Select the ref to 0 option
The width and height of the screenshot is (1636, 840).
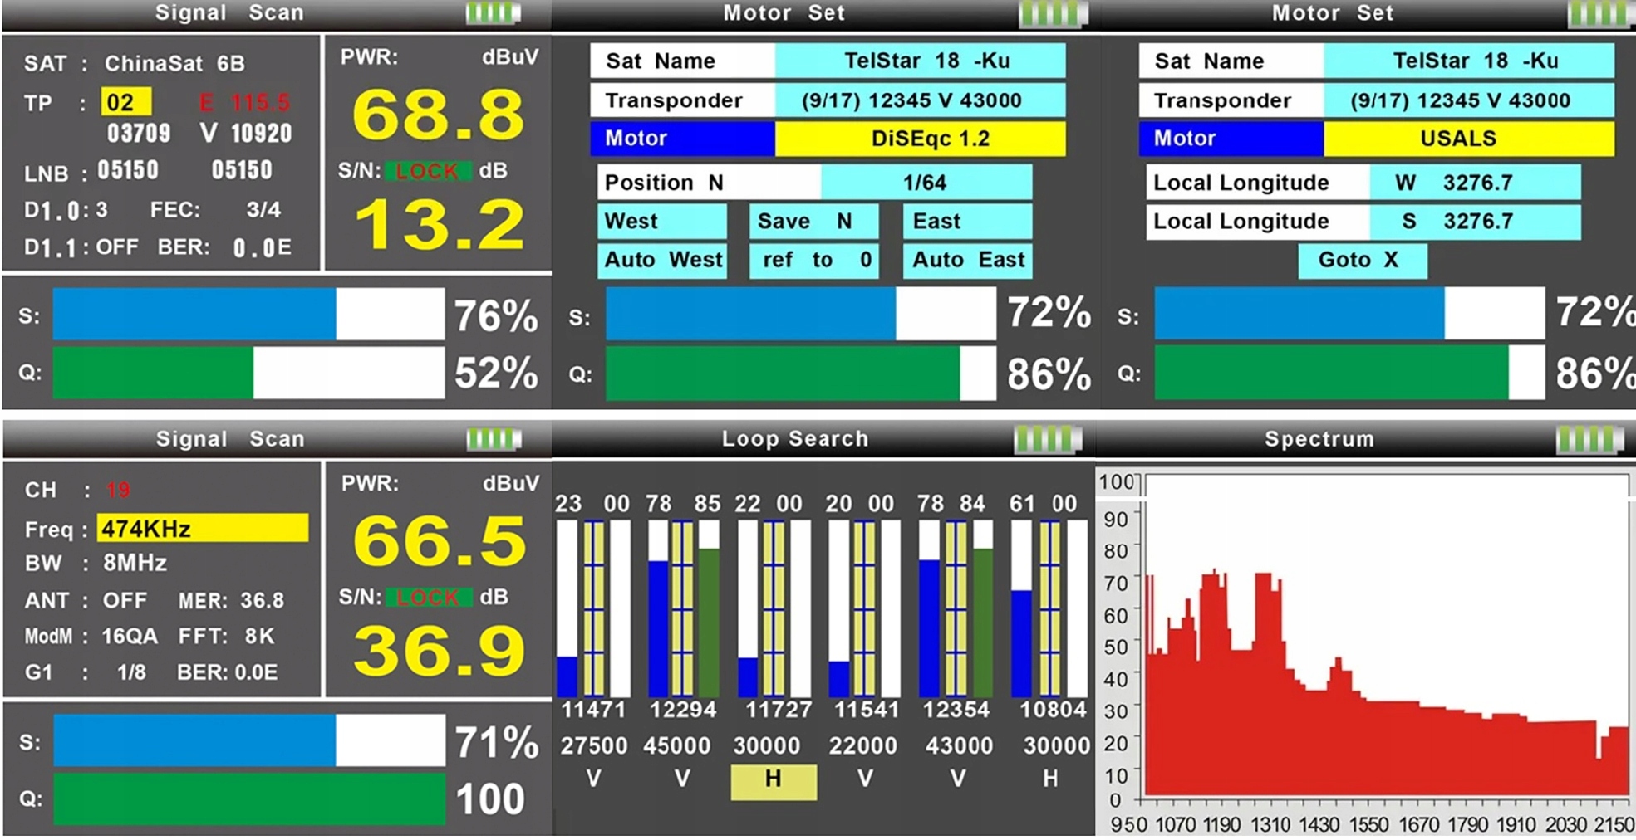click(813, 260)
